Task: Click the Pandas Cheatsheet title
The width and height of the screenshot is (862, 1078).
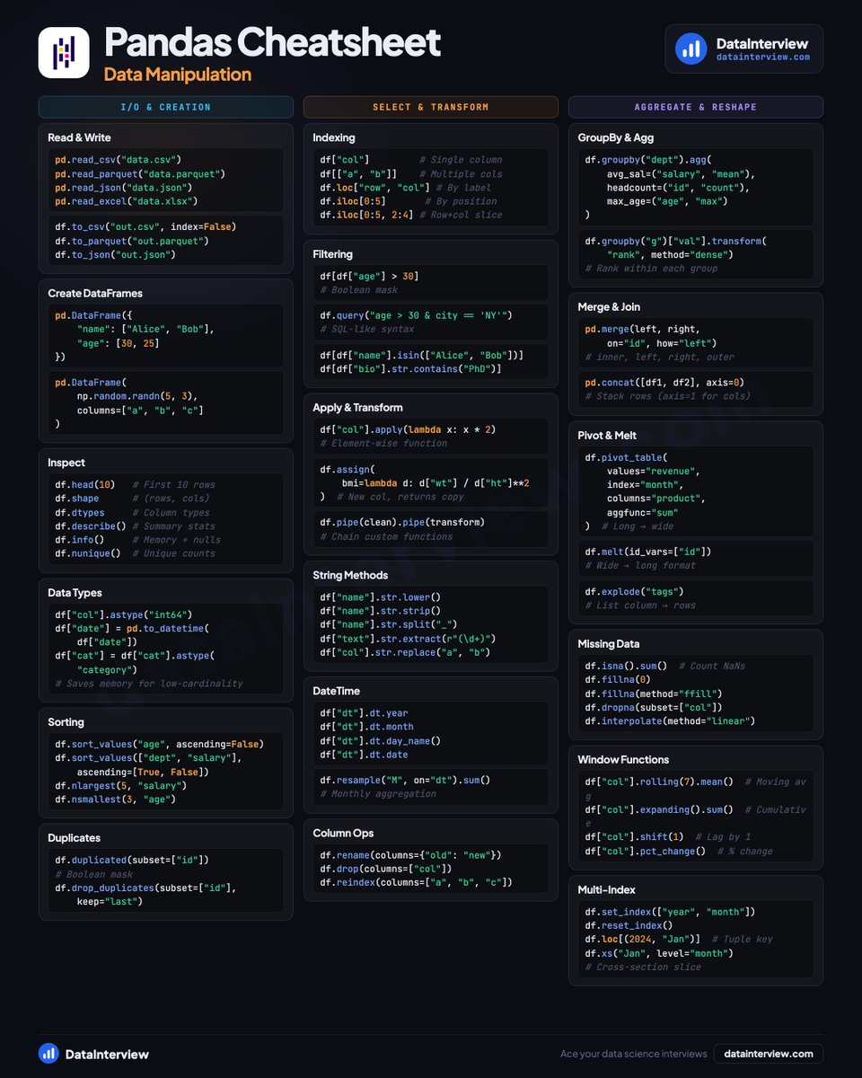Action: [272, 41]
